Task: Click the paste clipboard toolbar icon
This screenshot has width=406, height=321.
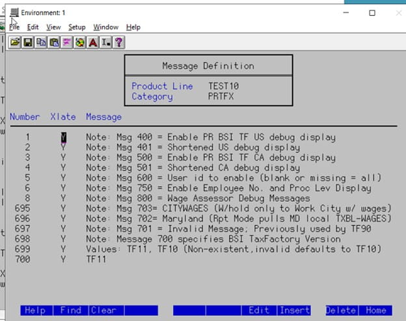Action: tap(54, 42)
